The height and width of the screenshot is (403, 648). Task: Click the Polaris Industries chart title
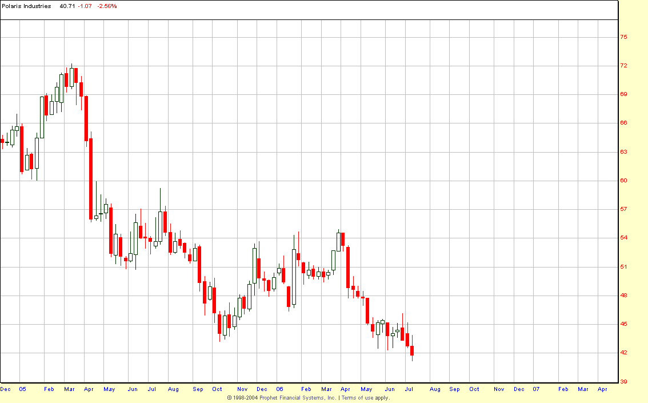[x=26, y=6]
